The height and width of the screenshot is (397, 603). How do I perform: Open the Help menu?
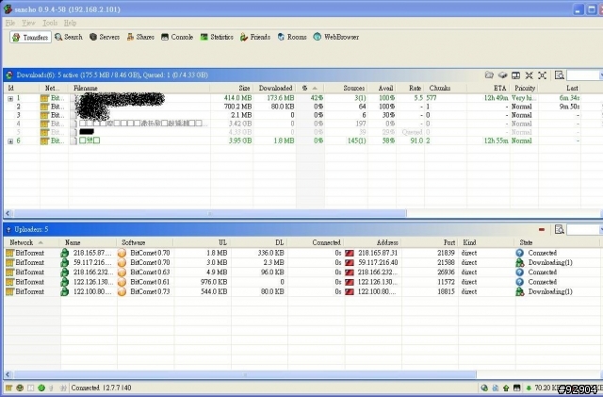click(x=70, y=24)
